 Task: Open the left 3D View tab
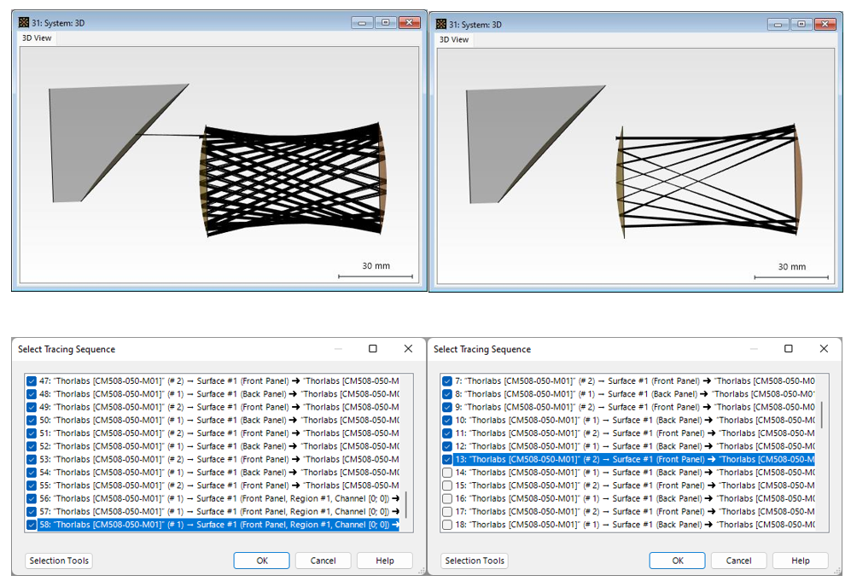(x=37, y=38)
